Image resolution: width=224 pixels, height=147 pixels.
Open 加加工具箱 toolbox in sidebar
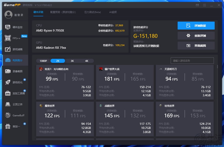pos(15,93)
